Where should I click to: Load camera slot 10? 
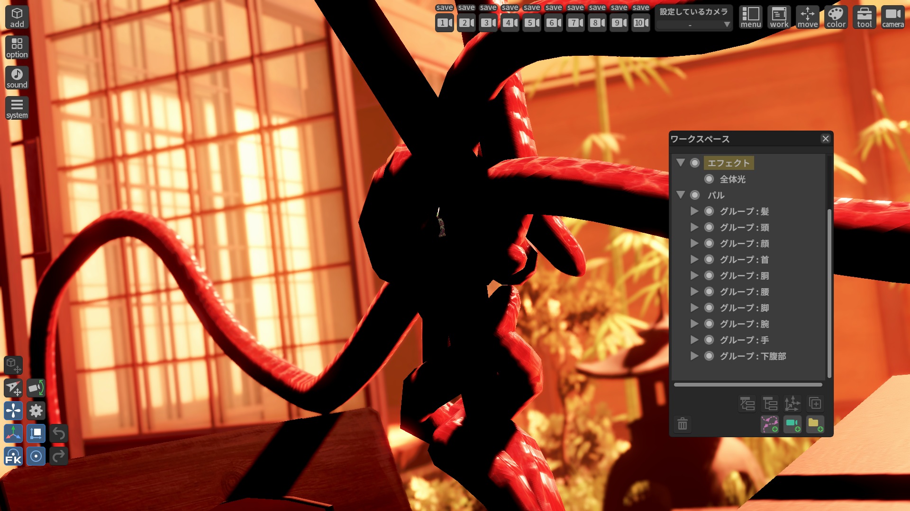tap(641, 23)
